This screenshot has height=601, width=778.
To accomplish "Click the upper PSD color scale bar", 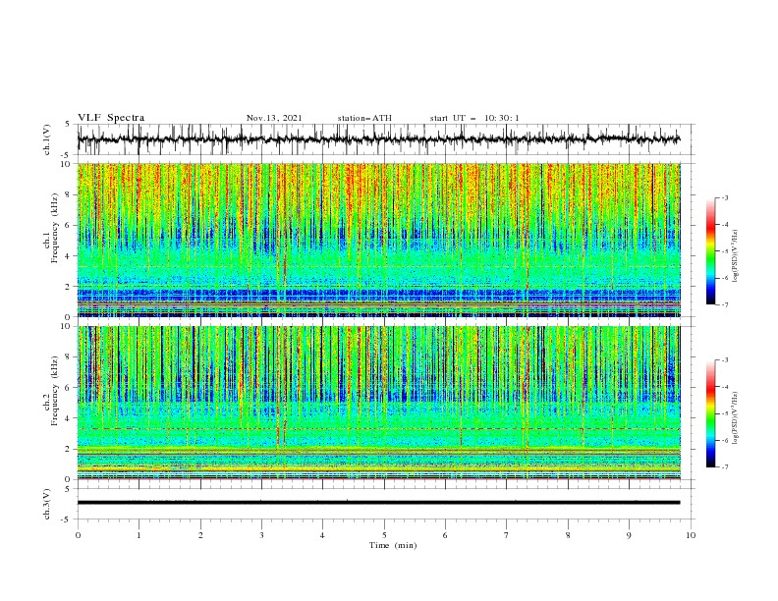I will 710,251.
